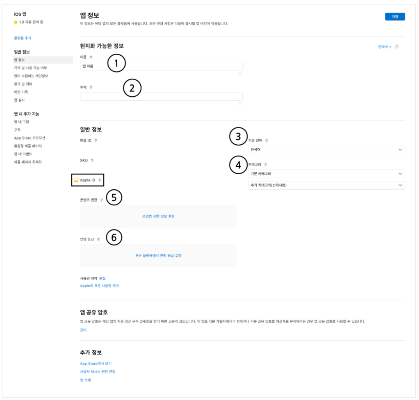Viewport: 419px width, 400px height.
Task: Open the 추가 카테고리(선택사항) dropdown
Action: click(326, 186)
